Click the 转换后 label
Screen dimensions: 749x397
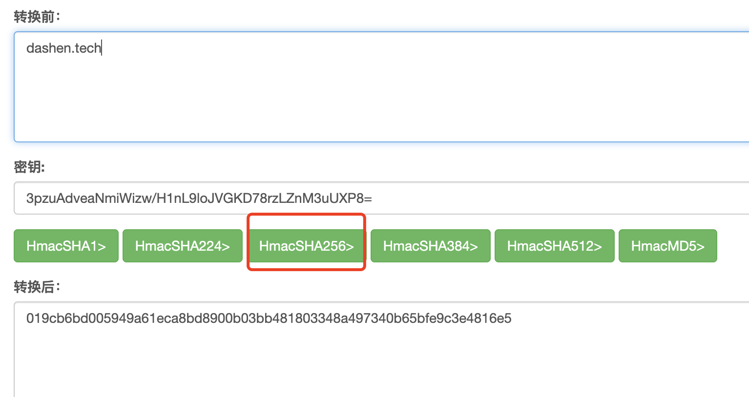[x=37, y=287]
